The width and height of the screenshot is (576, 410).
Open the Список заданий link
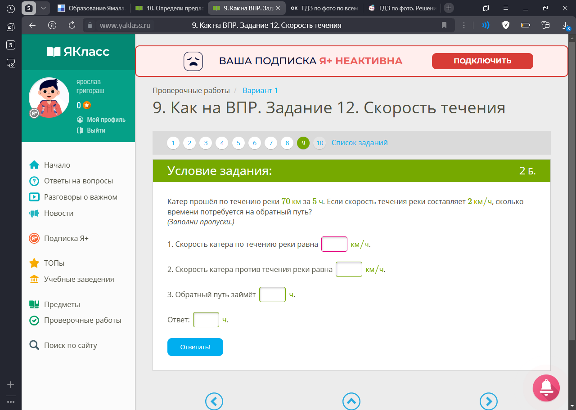click(360, 143)
